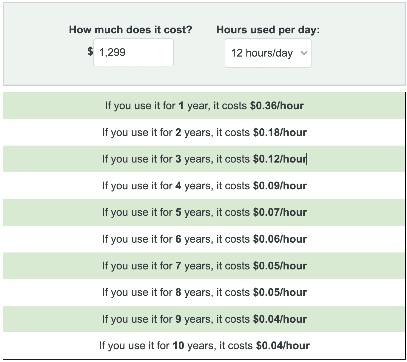Click the "Hours used per day:" label

[x=268, y=30]
